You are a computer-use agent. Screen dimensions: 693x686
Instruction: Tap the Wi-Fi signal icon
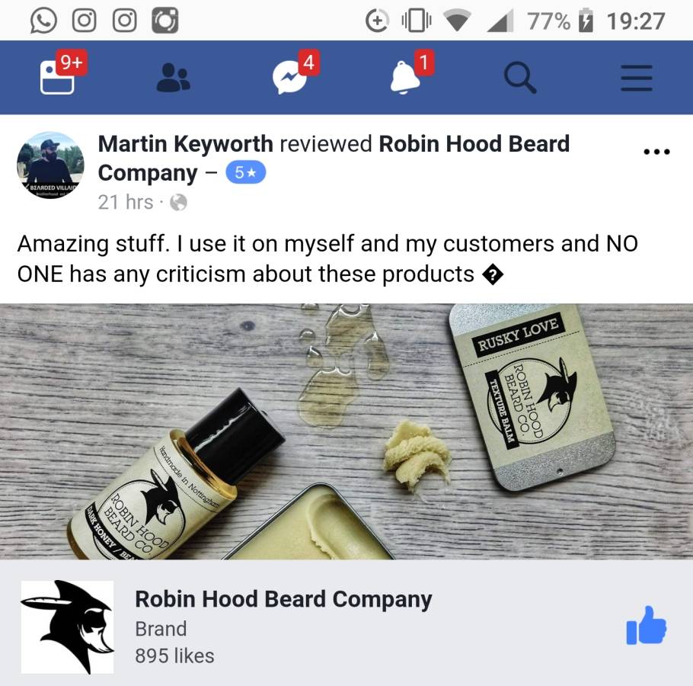click(x=457, y=21)
